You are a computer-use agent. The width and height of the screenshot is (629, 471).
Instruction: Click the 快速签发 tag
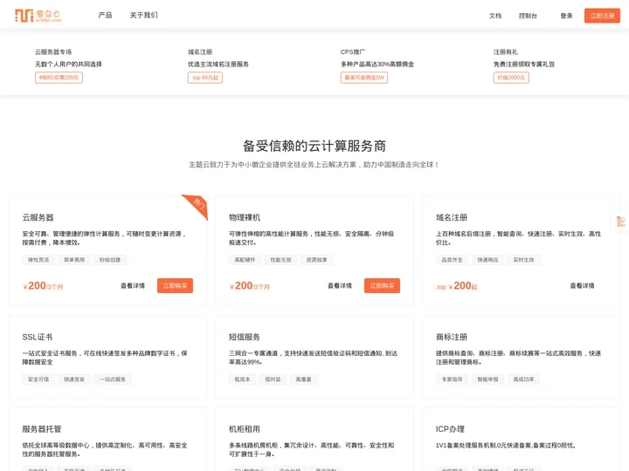(74, 379)
